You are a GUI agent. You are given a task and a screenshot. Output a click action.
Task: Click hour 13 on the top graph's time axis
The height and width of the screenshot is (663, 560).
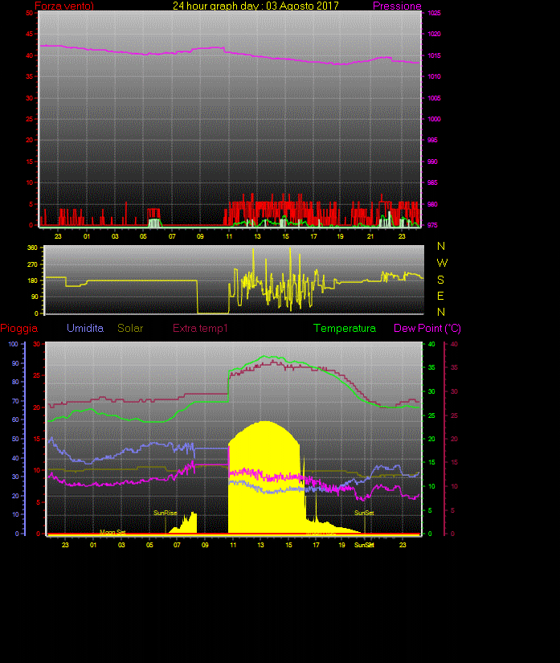[x=257, y=236]
